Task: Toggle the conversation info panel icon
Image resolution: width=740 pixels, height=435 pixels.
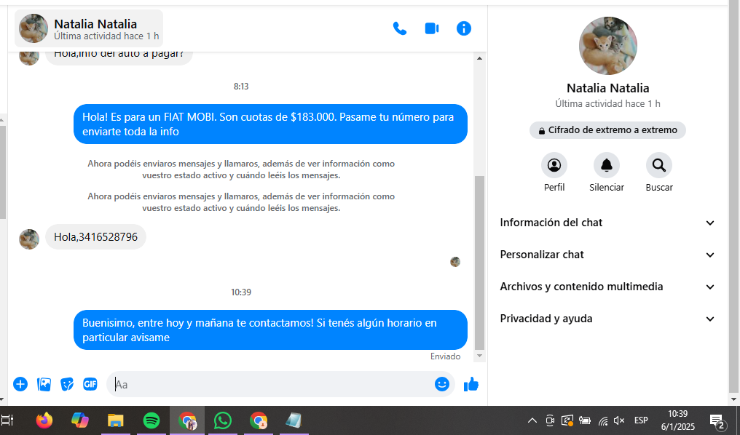Action: pos(463,29)
